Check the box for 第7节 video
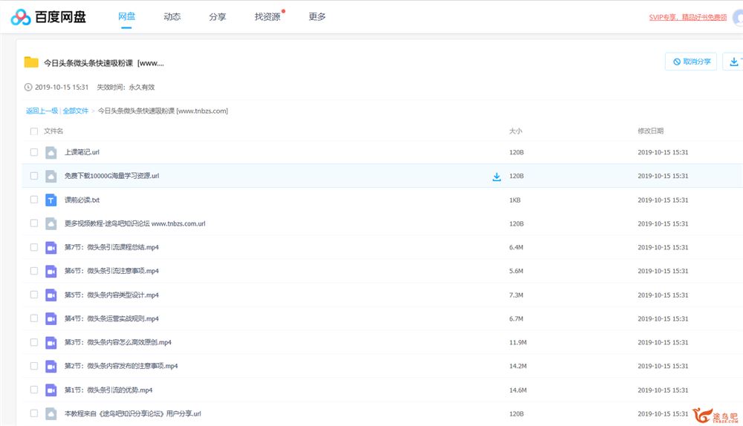 click(33, 247)
